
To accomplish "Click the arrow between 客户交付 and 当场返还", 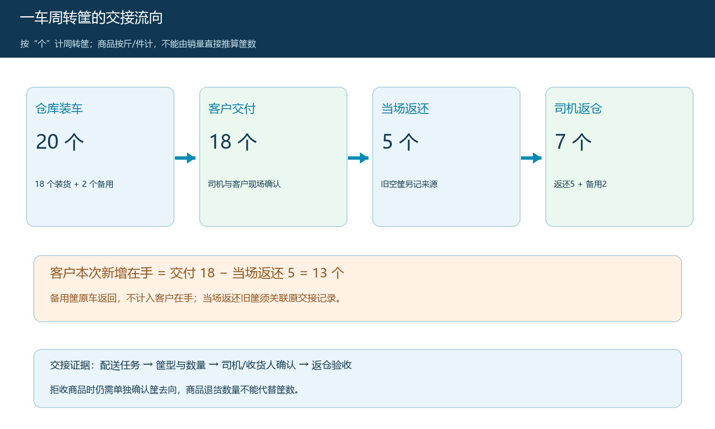I will (358, 158).
